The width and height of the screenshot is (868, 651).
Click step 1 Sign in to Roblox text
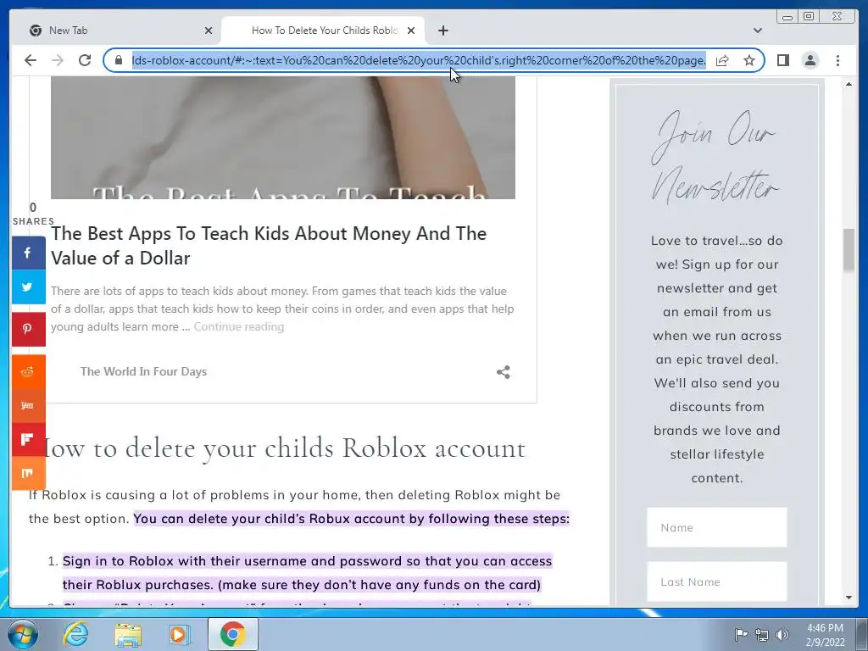click(x=307, y=573)
